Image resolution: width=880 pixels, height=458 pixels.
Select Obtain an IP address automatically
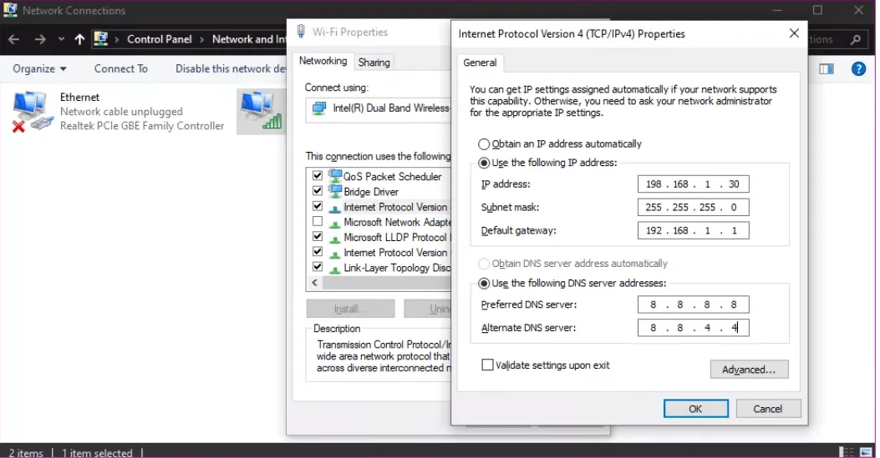484,144
